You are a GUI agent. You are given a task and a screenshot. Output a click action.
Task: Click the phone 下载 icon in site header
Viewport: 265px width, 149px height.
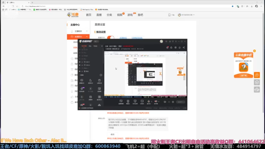pyautogui.click(x=169, y=15)
